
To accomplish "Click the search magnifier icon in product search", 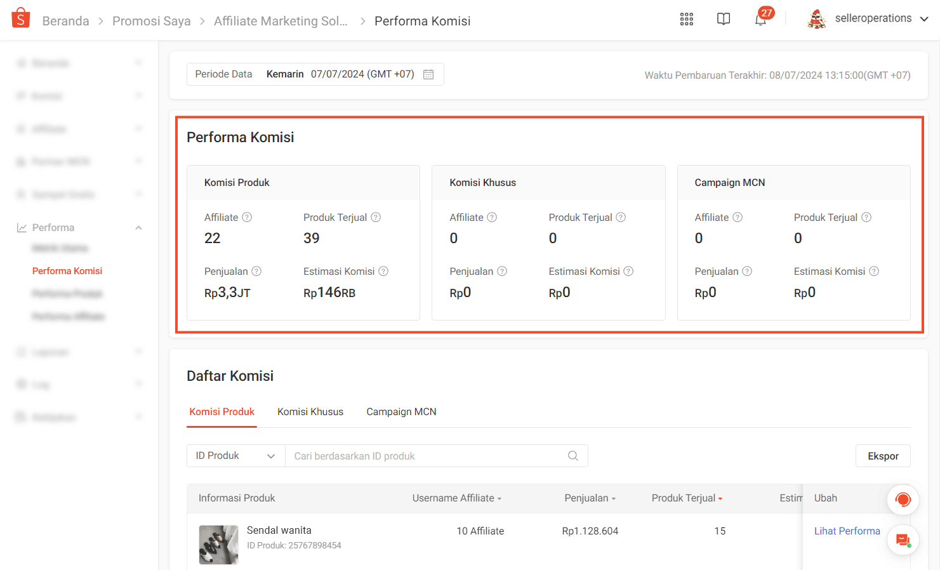I will pyautogui.click(x=573, y=456).
